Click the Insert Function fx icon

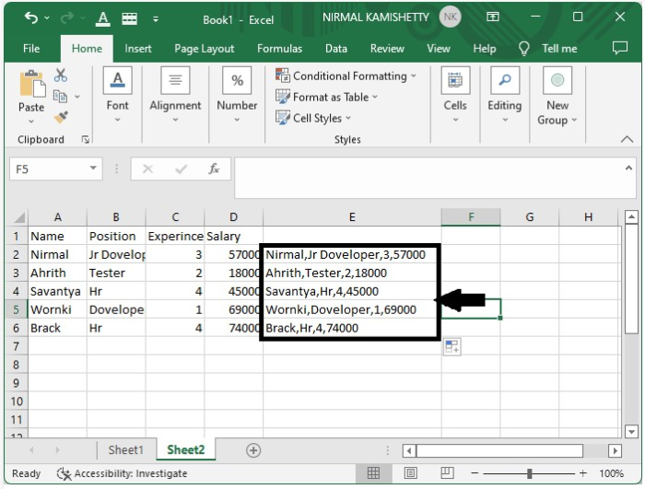(x=214, y=169)
